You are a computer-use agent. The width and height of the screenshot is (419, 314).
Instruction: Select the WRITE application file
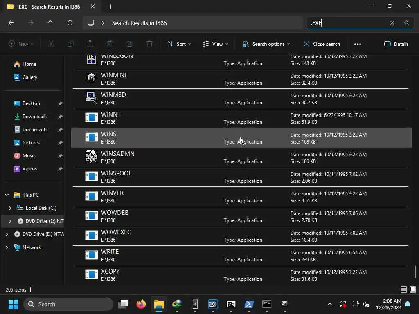click(x=241, y=256)
